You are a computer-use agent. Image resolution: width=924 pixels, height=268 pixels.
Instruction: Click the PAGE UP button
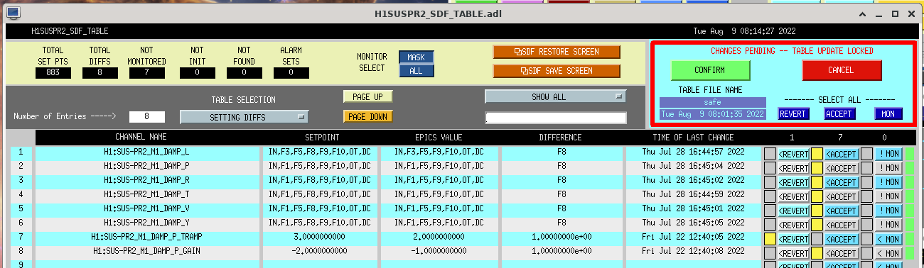(x=367, y=96)
